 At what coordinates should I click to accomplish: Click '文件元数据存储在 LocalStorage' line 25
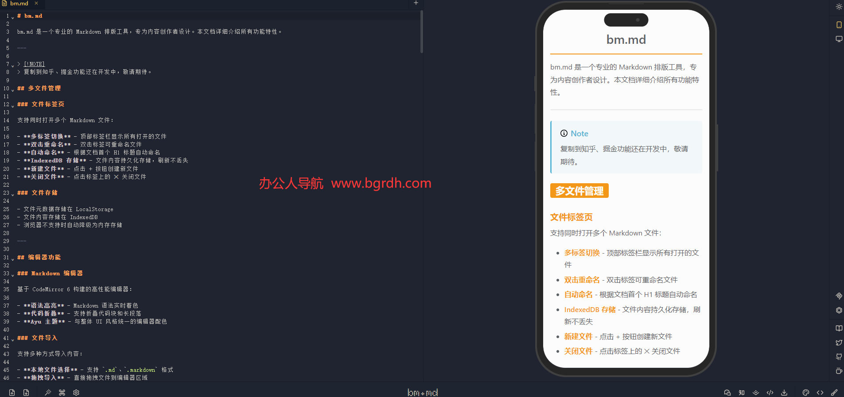tap(68, 209)
